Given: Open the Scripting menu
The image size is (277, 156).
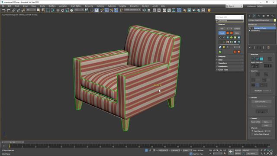Looking at the screenshot, I should pos(123,6).
